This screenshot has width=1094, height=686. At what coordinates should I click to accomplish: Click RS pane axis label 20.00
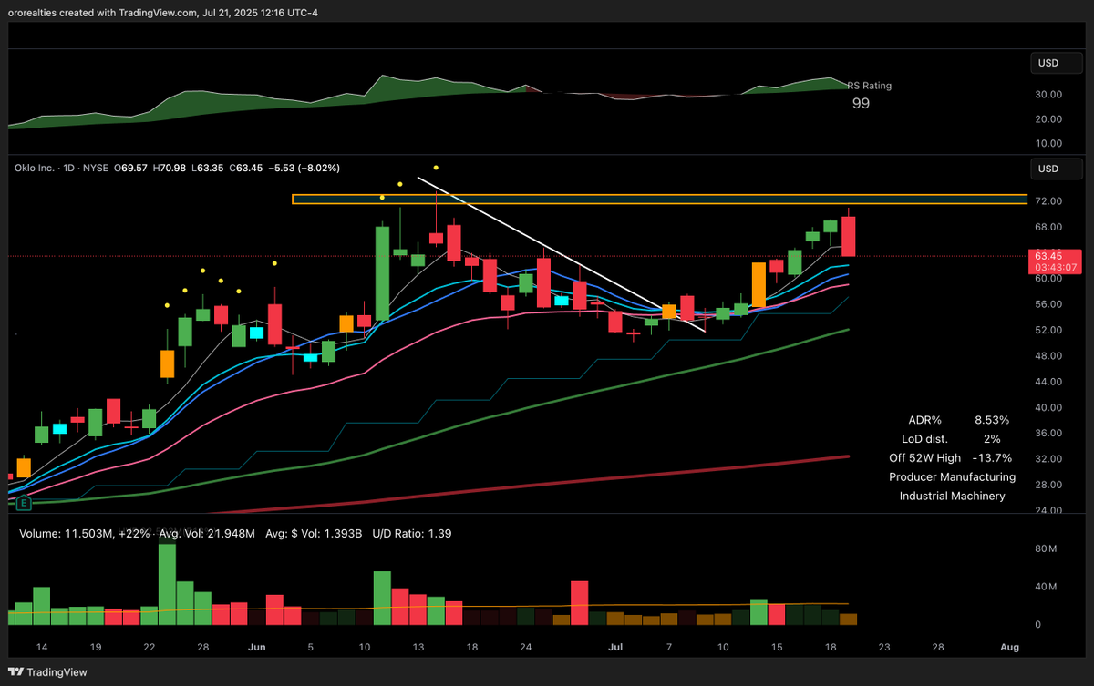point(1048,119)
